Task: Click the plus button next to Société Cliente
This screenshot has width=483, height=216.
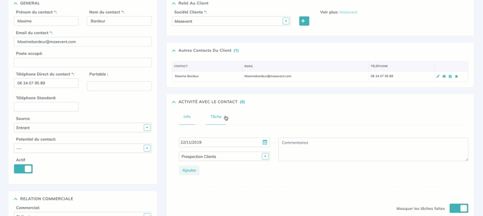Action: pyautogui.click(x=304, y=21)
